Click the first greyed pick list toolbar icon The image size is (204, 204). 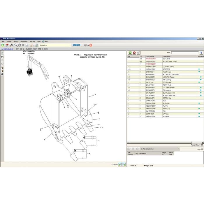(129, 149)
